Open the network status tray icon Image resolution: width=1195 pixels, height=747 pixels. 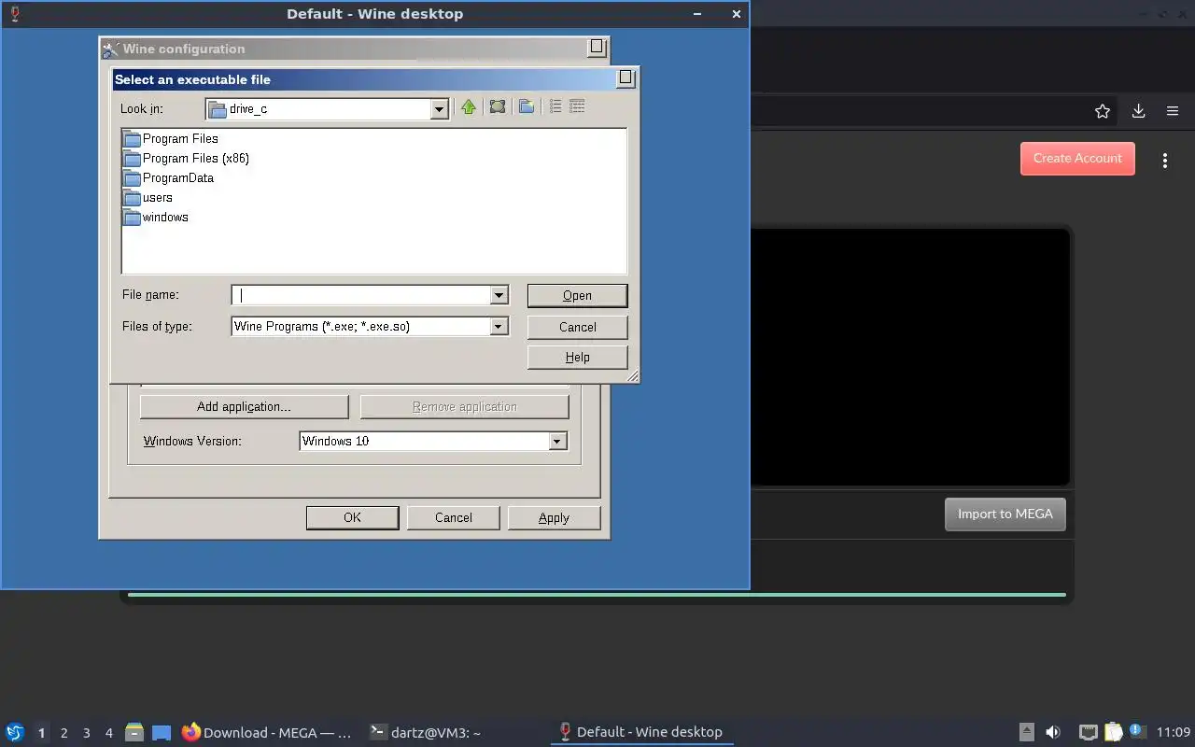coord(1088,732)
